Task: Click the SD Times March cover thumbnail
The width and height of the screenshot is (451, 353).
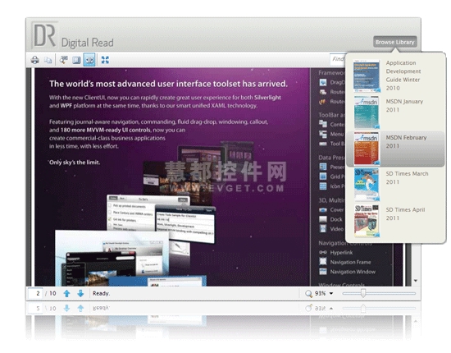Action: [x=367, y=185]
